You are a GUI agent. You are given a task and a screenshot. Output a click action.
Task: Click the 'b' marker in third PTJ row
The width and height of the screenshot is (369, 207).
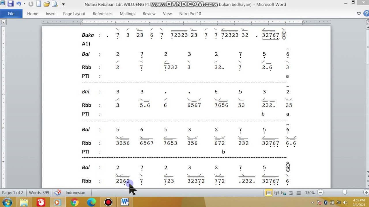point(223,152)
